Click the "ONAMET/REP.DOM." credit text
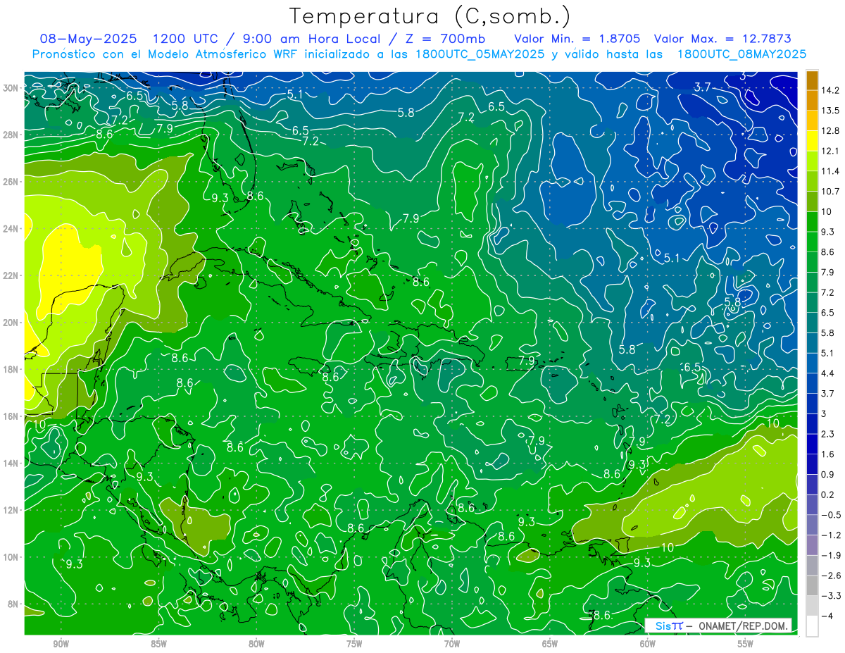This screenshot has height=653, width=845. (744, 626)
